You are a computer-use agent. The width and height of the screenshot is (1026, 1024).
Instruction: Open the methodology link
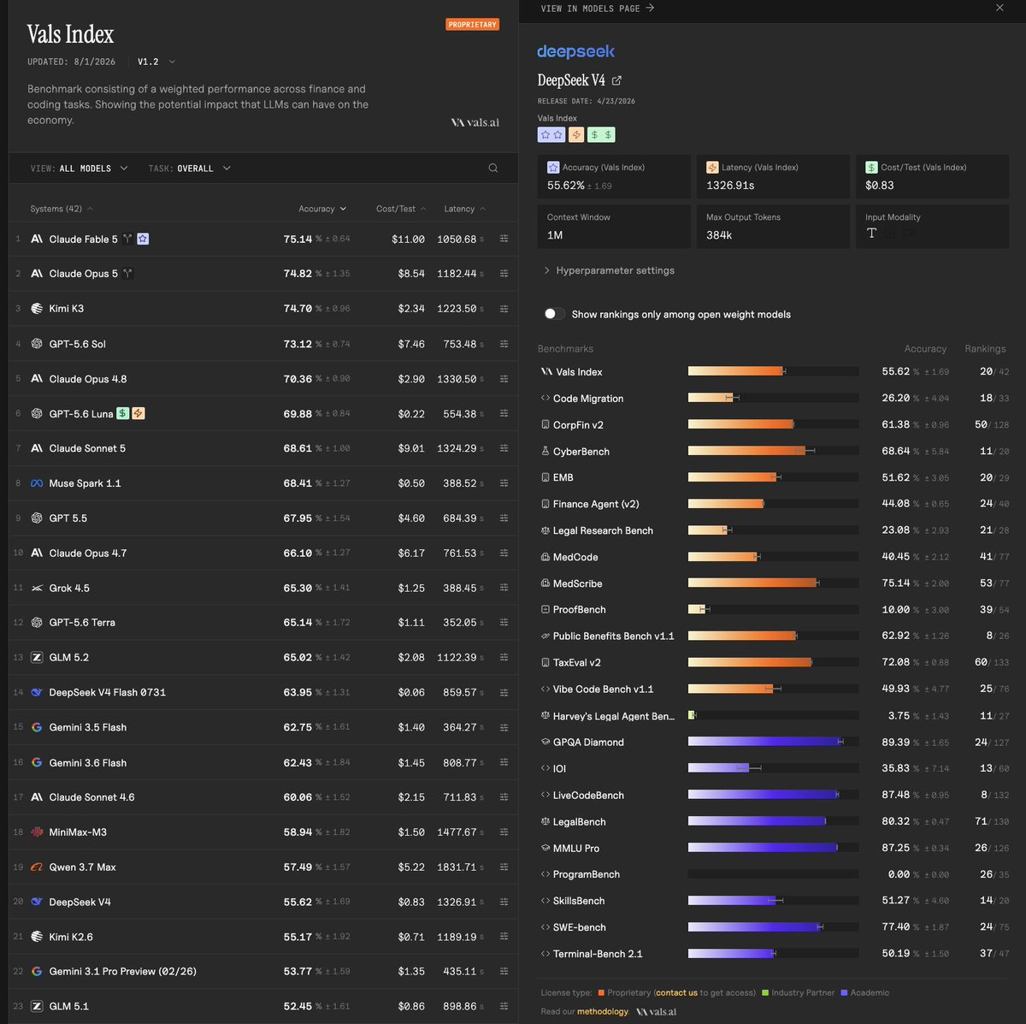point(603,1011)
